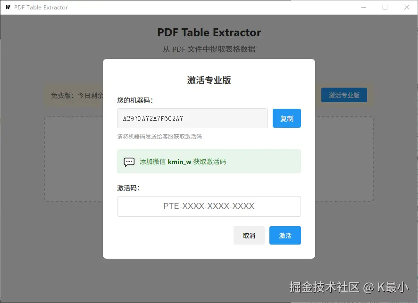Click the 激活专业版 dialog heading
Viewport: 418px width, 303px height.
click(209, 80)
